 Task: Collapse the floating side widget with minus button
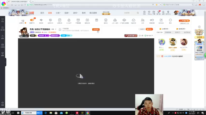point(199,27)
